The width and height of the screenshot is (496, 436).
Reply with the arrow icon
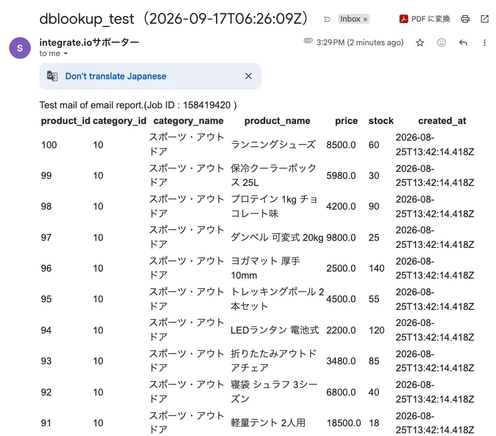(463, 43)
